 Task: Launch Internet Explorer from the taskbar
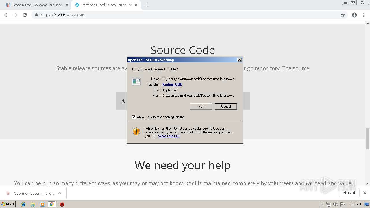pos(23,204)
